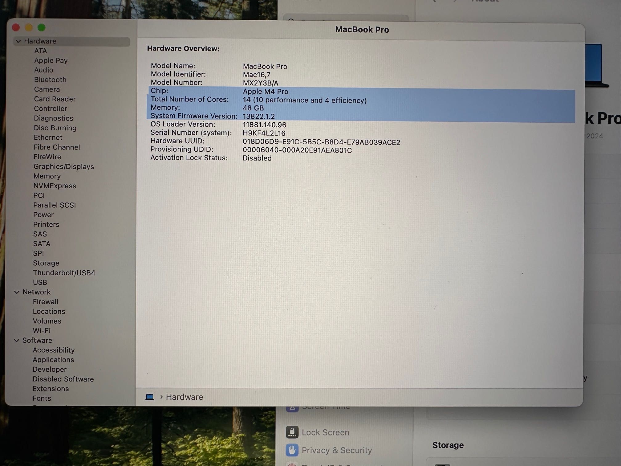Select Memory in the sidebar list
Image resolution: width=621 pixels, height=466 pixels.
[x=47, y=176]
